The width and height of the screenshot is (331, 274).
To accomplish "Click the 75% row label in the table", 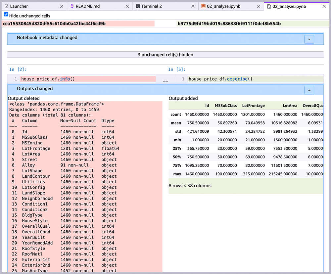I will tap(177, 165).
